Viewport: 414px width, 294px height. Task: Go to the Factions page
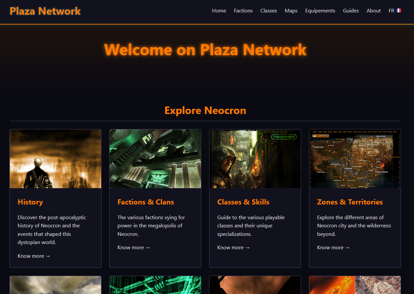(243, 11)
